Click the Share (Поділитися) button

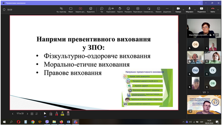pyautogui.click(x=201, y=10)
